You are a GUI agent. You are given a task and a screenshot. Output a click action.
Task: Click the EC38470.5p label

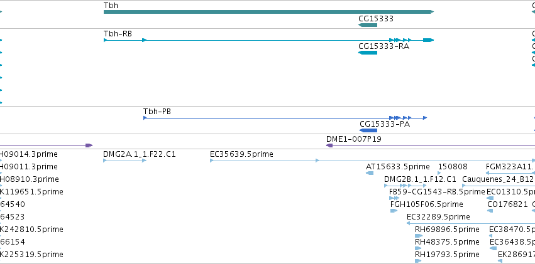click(x=512, y=230)
